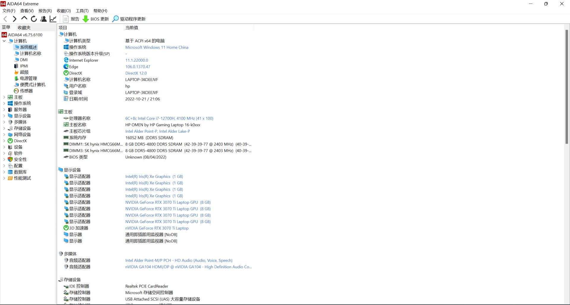Click the 数据库 database icon
The height and width of the screenshot is (305, 570).
click(x=10, y=172)
